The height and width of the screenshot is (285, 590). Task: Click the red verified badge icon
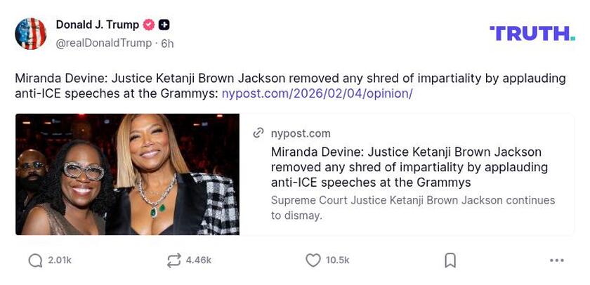click(149, 25)
